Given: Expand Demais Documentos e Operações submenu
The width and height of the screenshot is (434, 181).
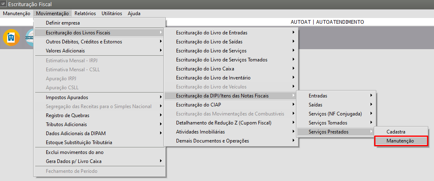Looking at the screenshot, I should 212,141.
